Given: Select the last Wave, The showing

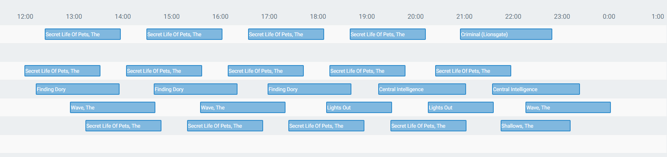Looking at the screenshot, I should tap(568, 107).
